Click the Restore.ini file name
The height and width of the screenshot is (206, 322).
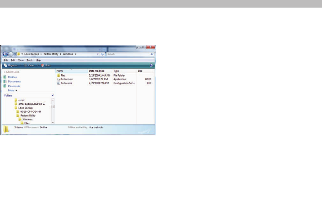point(66,83)
